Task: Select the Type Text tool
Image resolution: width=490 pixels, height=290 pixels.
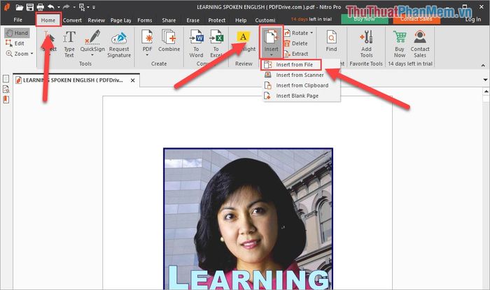Action: 69,44
